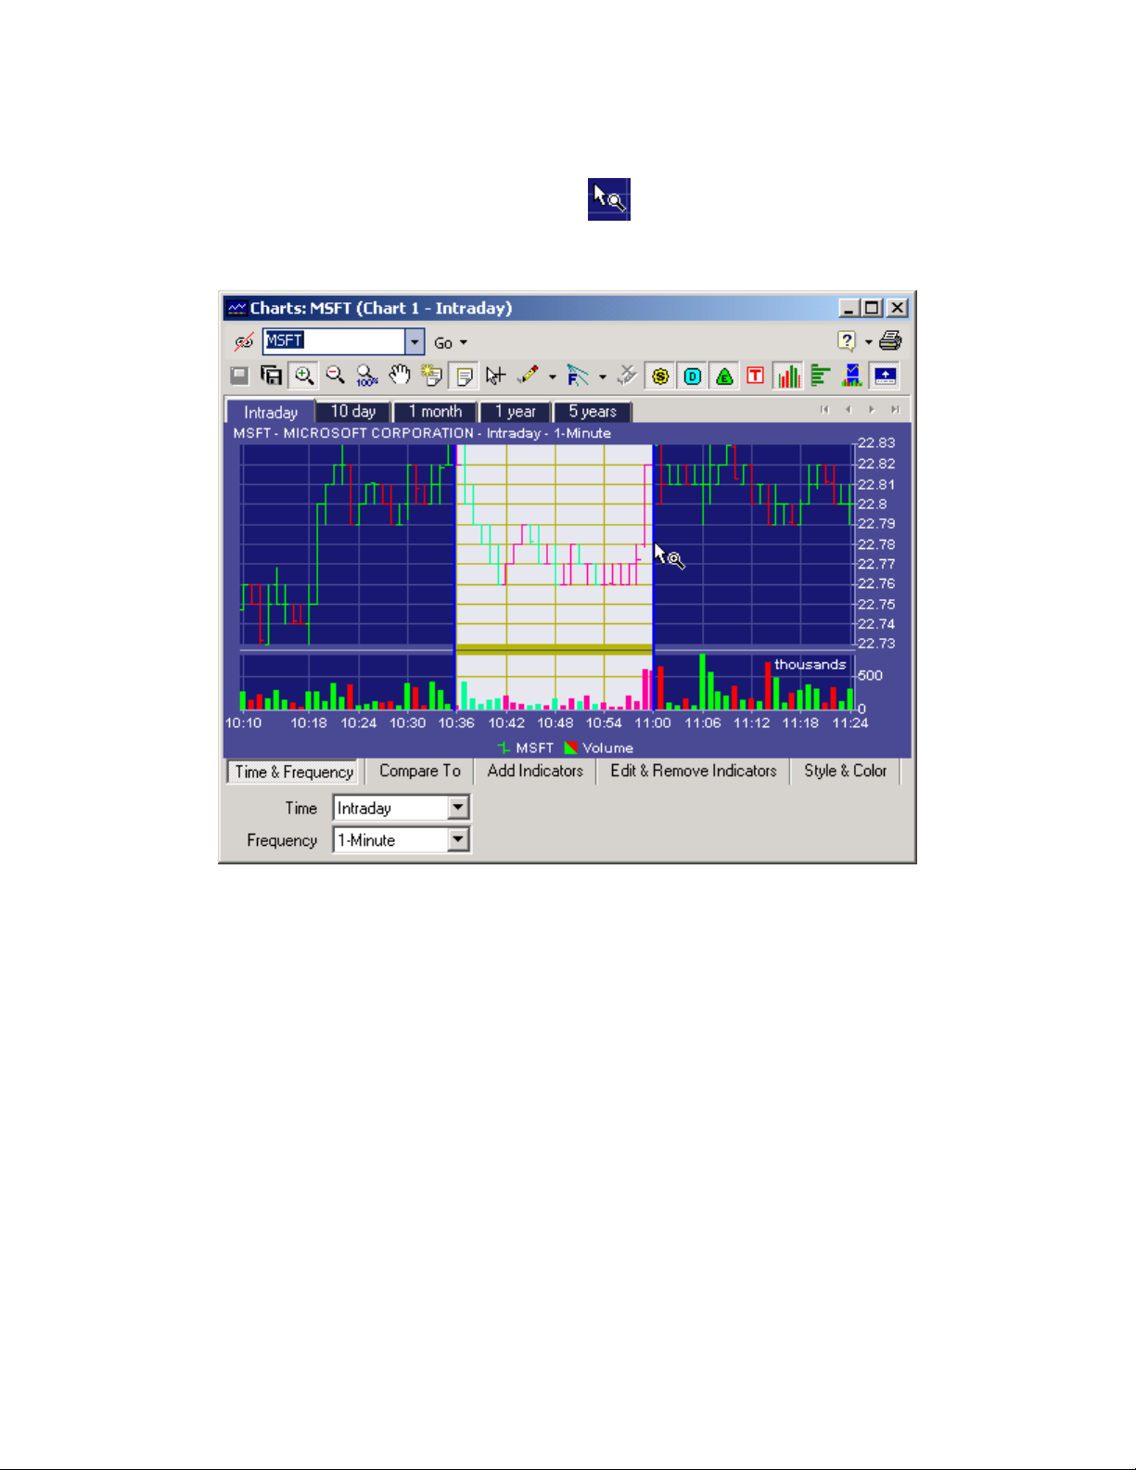Expand the help dropdown arrow
The image size is (1136, 1470).
tap(868, 342)
